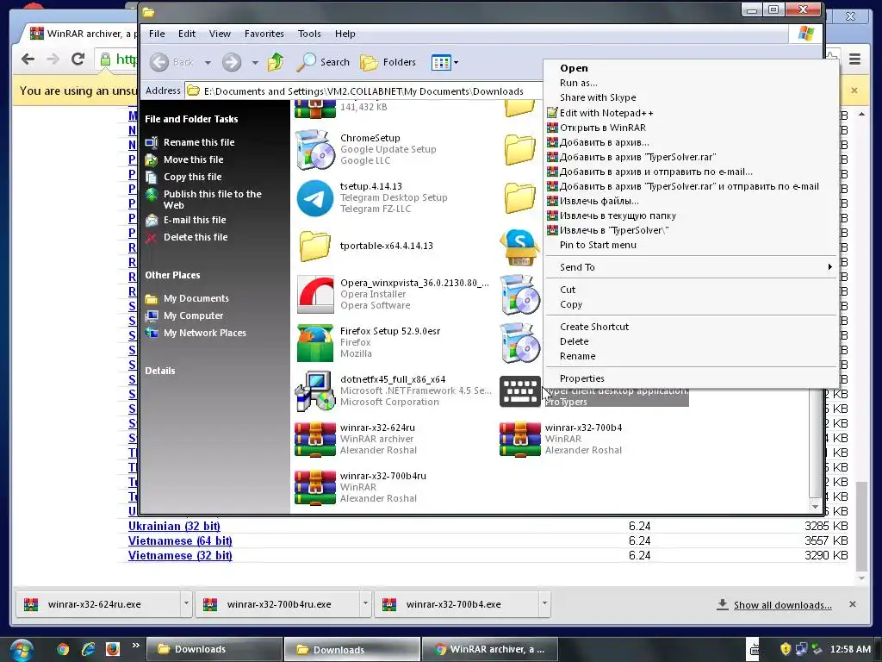This screenshot has width=882, height=662.
Task: Open Chrome hamburger menu
Action: pyautogui.click(x=854, y=59)
